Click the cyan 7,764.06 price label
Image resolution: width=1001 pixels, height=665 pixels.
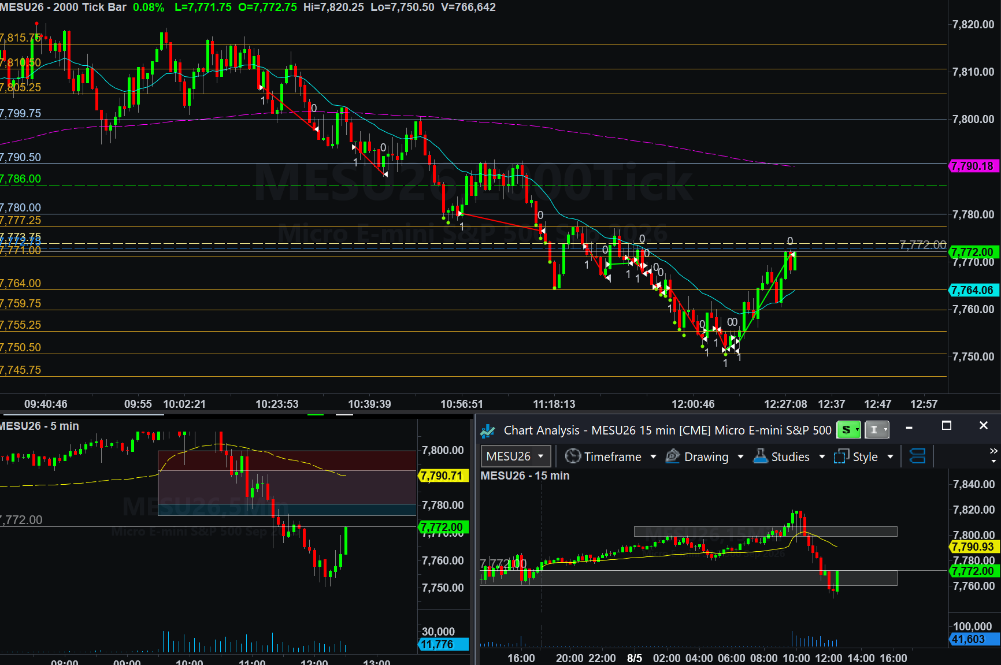(x=974, y=290)
